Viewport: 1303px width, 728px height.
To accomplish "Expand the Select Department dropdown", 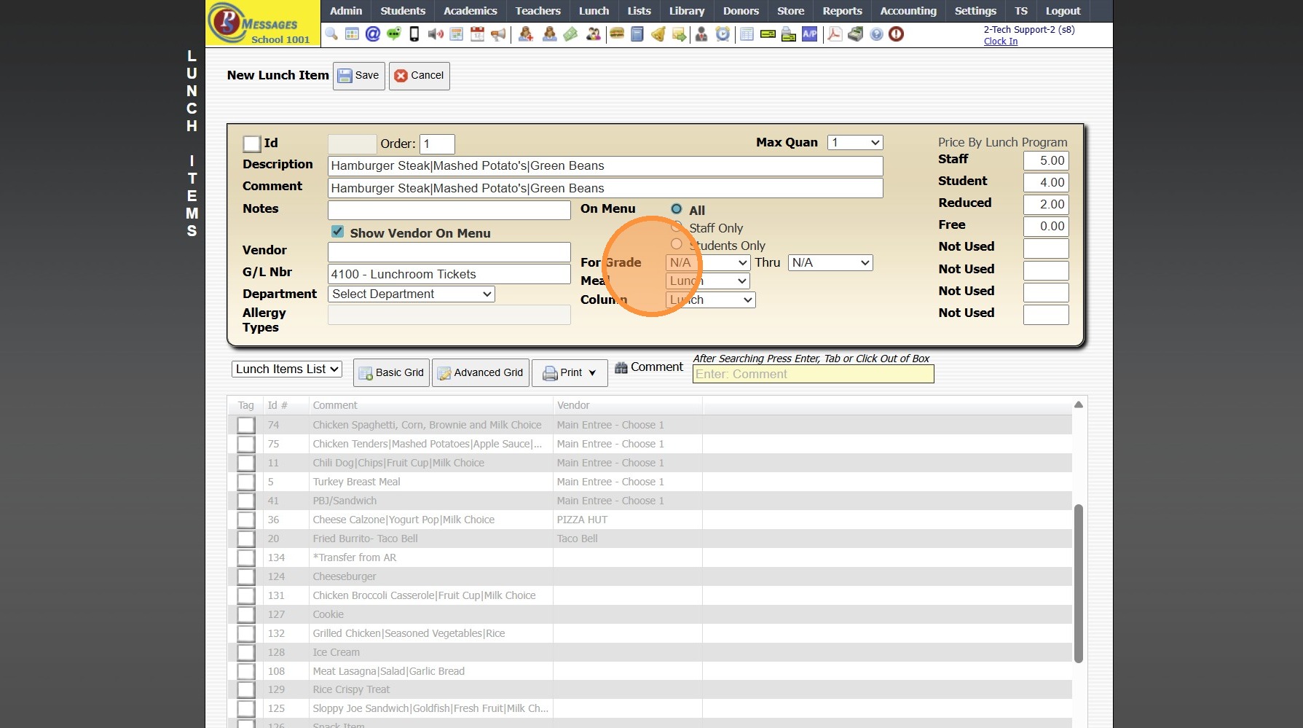I will pyautogui.click(x=412, y=294).
